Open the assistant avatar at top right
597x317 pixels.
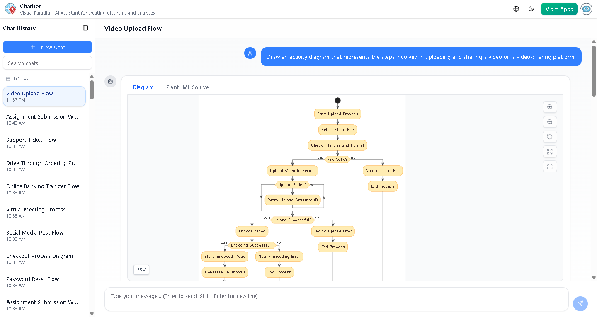(586, 9)
